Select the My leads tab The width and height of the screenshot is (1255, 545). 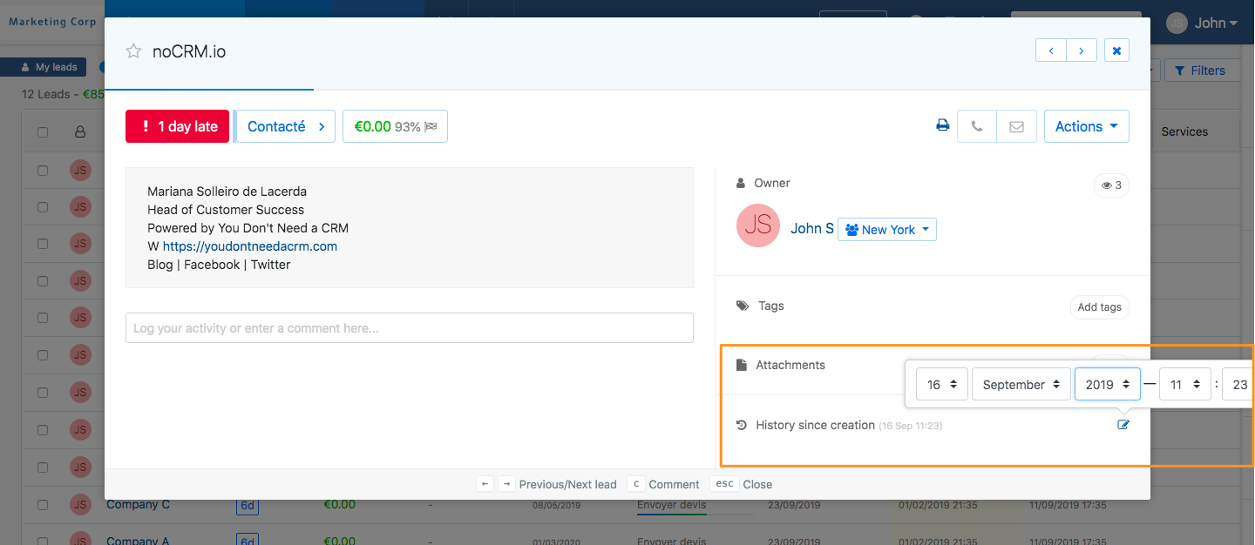pos(50,67)
